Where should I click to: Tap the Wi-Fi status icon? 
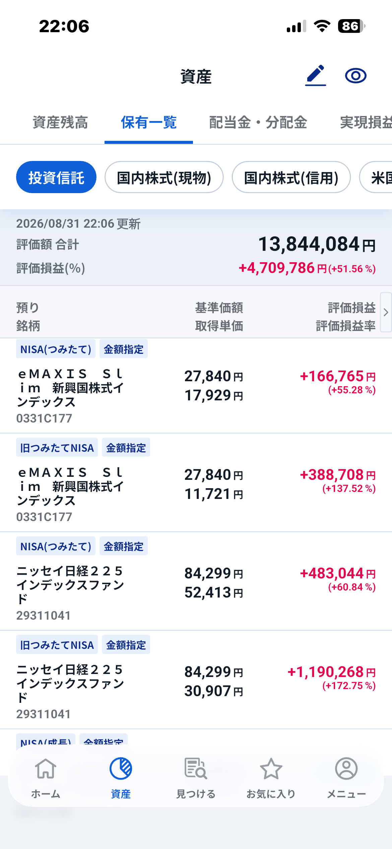[x=322, y=26]
